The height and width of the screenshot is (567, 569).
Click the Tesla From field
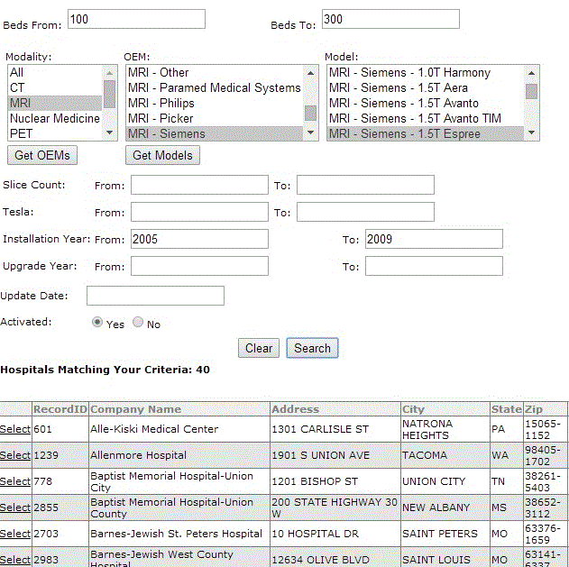(199, 212)
